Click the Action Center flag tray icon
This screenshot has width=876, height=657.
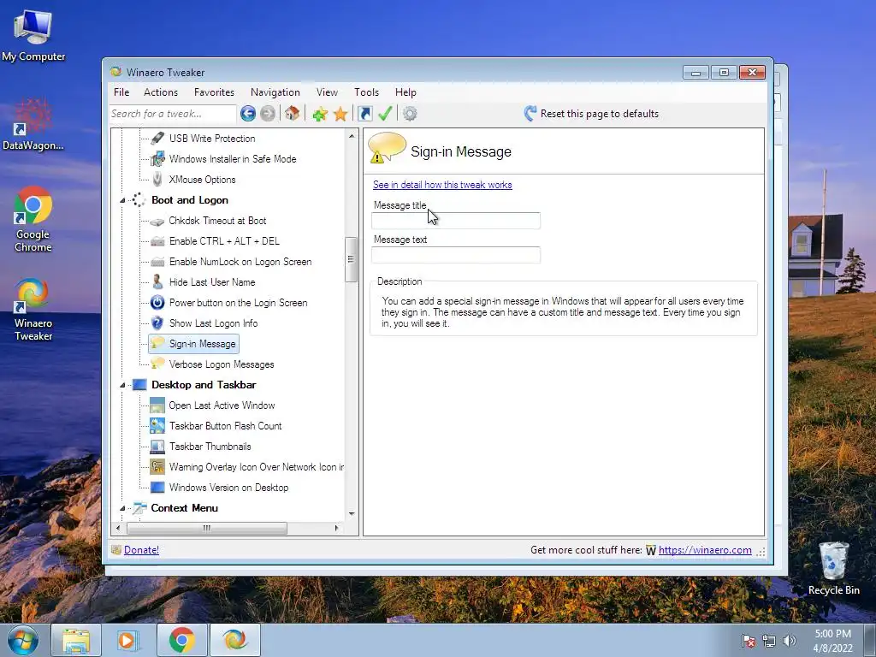point(748,641)
